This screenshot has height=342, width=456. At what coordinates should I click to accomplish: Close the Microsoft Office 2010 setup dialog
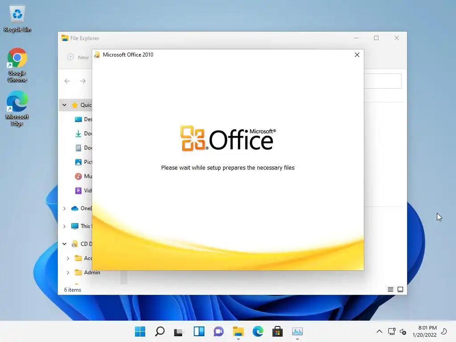(357, 55)
